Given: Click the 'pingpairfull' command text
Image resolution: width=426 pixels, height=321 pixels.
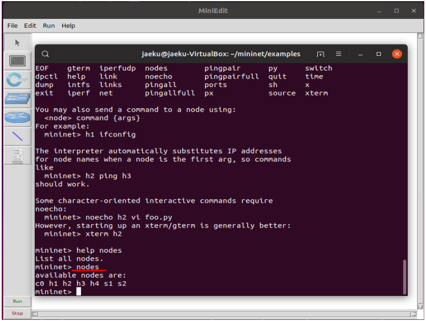Looking at the screenshot, I should pyautogui.click(x=231, y=77).
